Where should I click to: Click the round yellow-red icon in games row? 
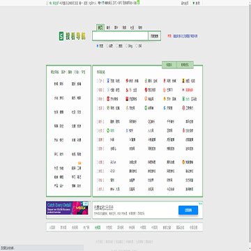click(183, 162)
